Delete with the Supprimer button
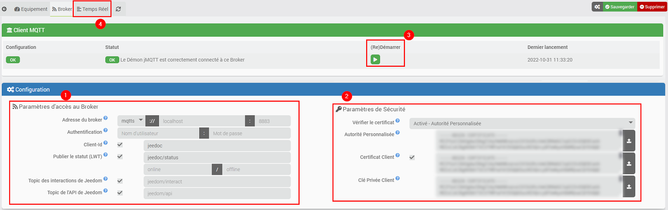 tap(652, 7)
